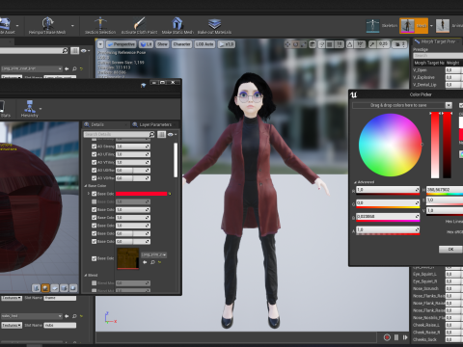
Task: Select the rotate gizmo tool in viewport
Action: [x=295, y=44]
